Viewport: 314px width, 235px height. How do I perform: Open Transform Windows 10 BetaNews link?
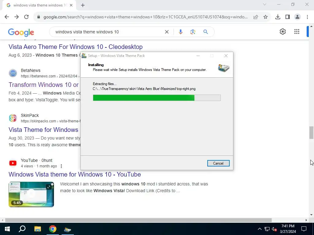[x=44, y=84]
